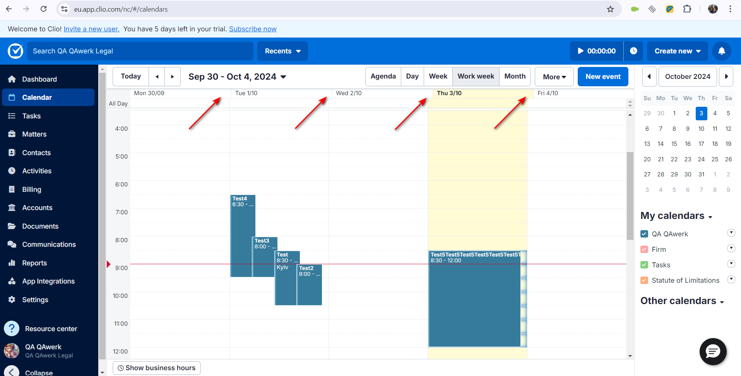Open the chat support bubble
741x376 pixels.
(713, 351)
